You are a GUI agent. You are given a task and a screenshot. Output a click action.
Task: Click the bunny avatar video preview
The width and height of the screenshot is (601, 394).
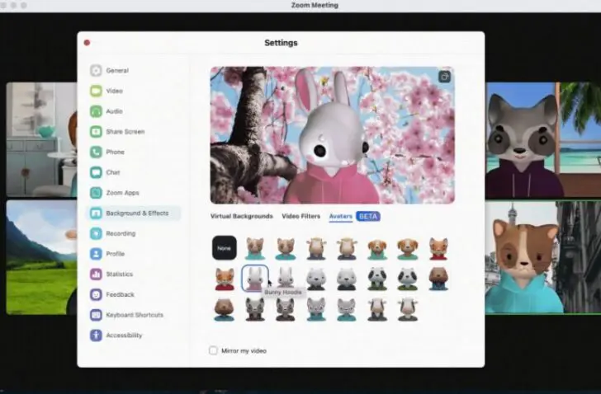333,135
